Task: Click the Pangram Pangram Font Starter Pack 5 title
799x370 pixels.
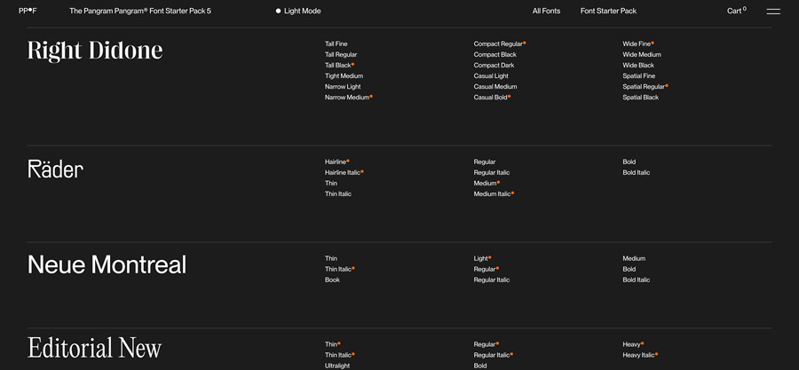Action: 140,11
